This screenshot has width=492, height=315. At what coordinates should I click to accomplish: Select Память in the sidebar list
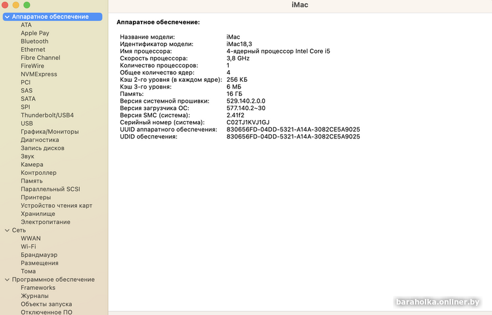(31, 181)
